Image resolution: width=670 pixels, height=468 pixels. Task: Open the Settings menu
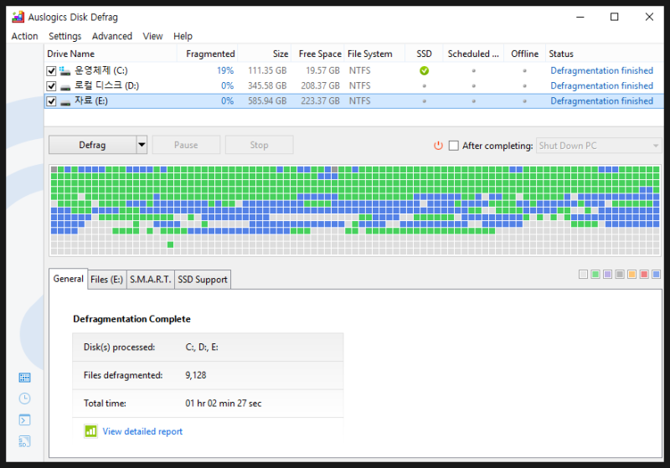click(x=65, y=36)
